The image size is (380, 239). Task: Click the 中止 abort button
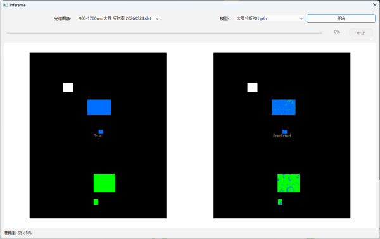tap(360, 33)
